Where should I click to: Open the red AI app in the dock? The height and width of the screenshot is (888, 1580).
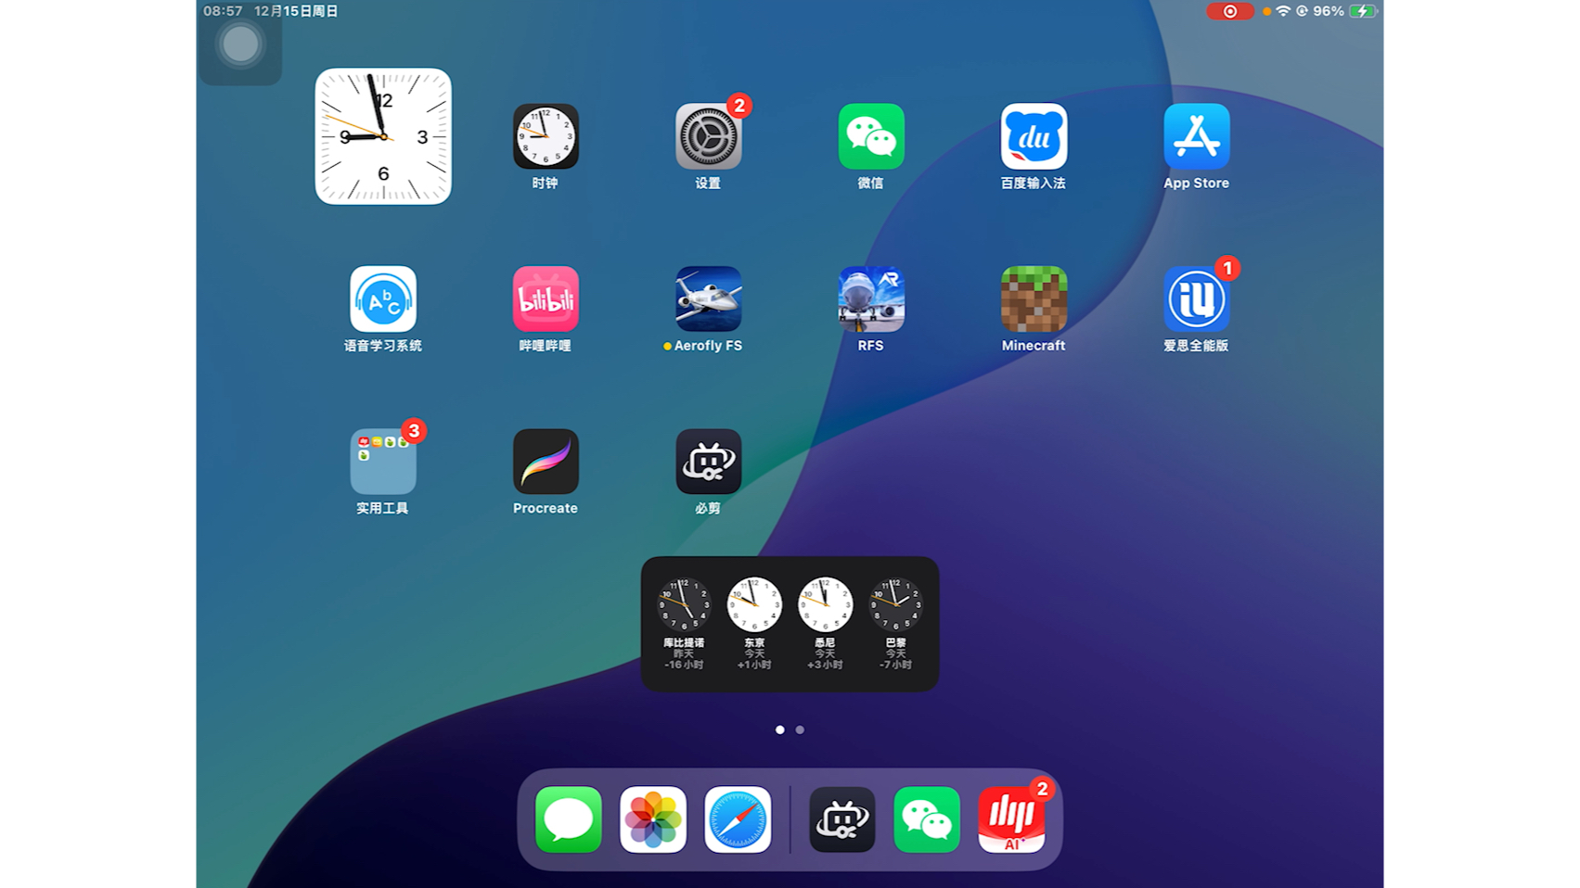tap(1011, 819)
